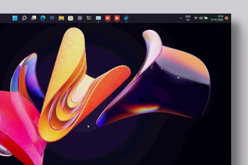Open Task View from the taskbar
The width and height of the screenshot is (248, 165).
pos(34,18)
